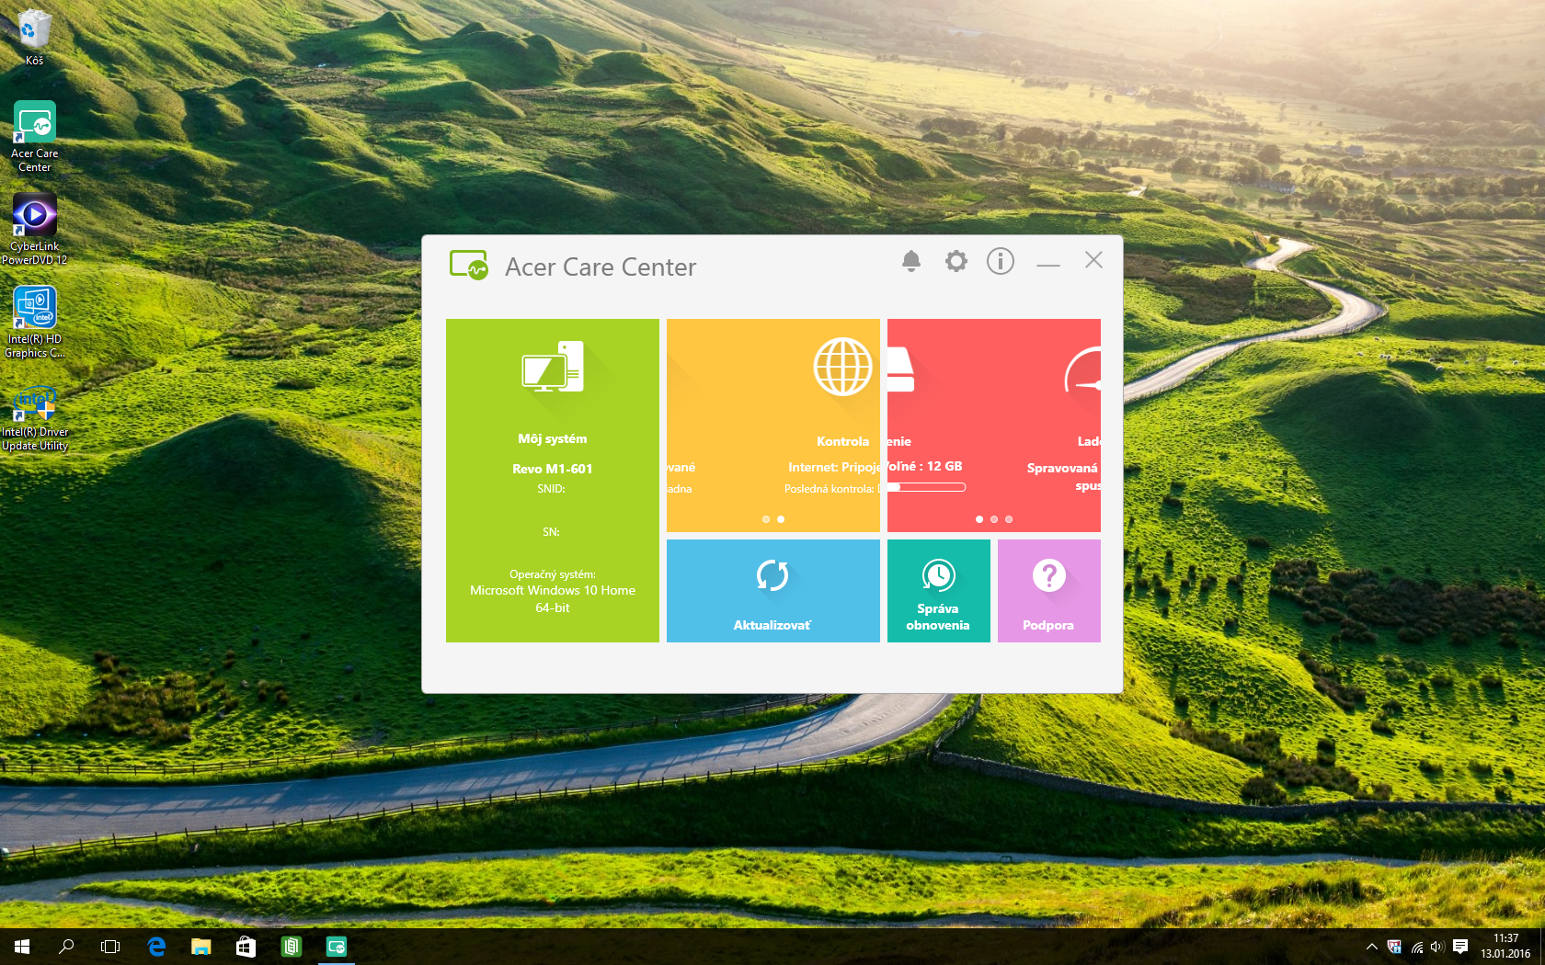Click the disk drive icon on red tile

pos(900,369)
